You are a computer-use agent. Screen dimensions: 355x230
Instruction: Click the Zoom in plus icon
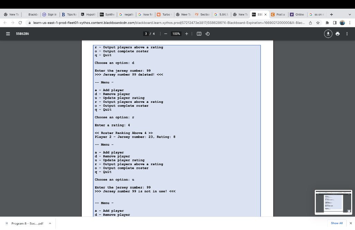186,34
